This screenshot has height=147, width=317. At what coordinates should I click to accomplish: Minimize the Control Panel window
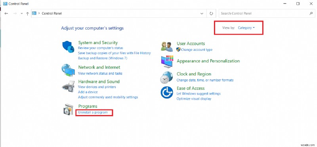click(285, 4)
